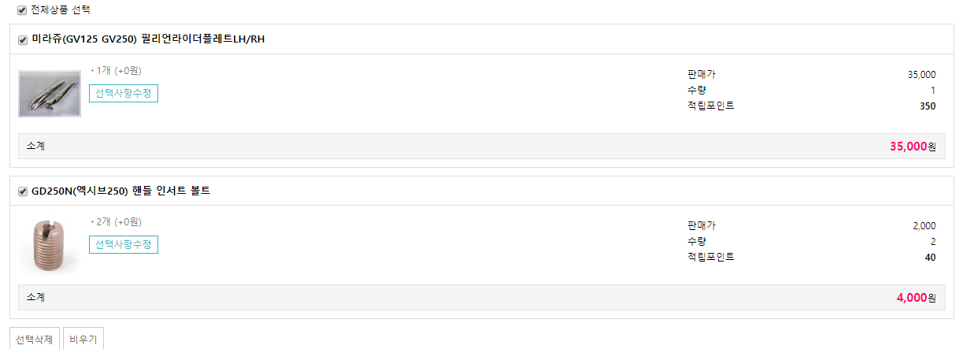Click the 판매가 2,000 price value
The width and height of the screenshot is (963, 349).
click(x=924, y=226)
